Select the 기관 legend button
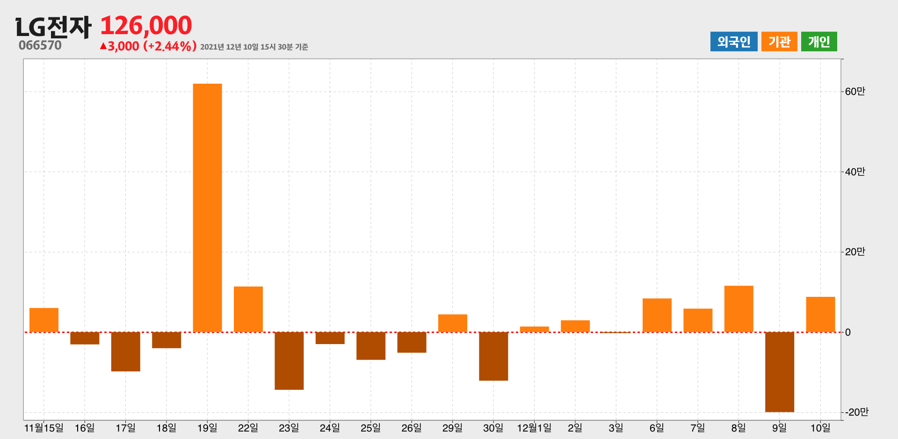Screen dimensions: 898x439 [779, 42]
